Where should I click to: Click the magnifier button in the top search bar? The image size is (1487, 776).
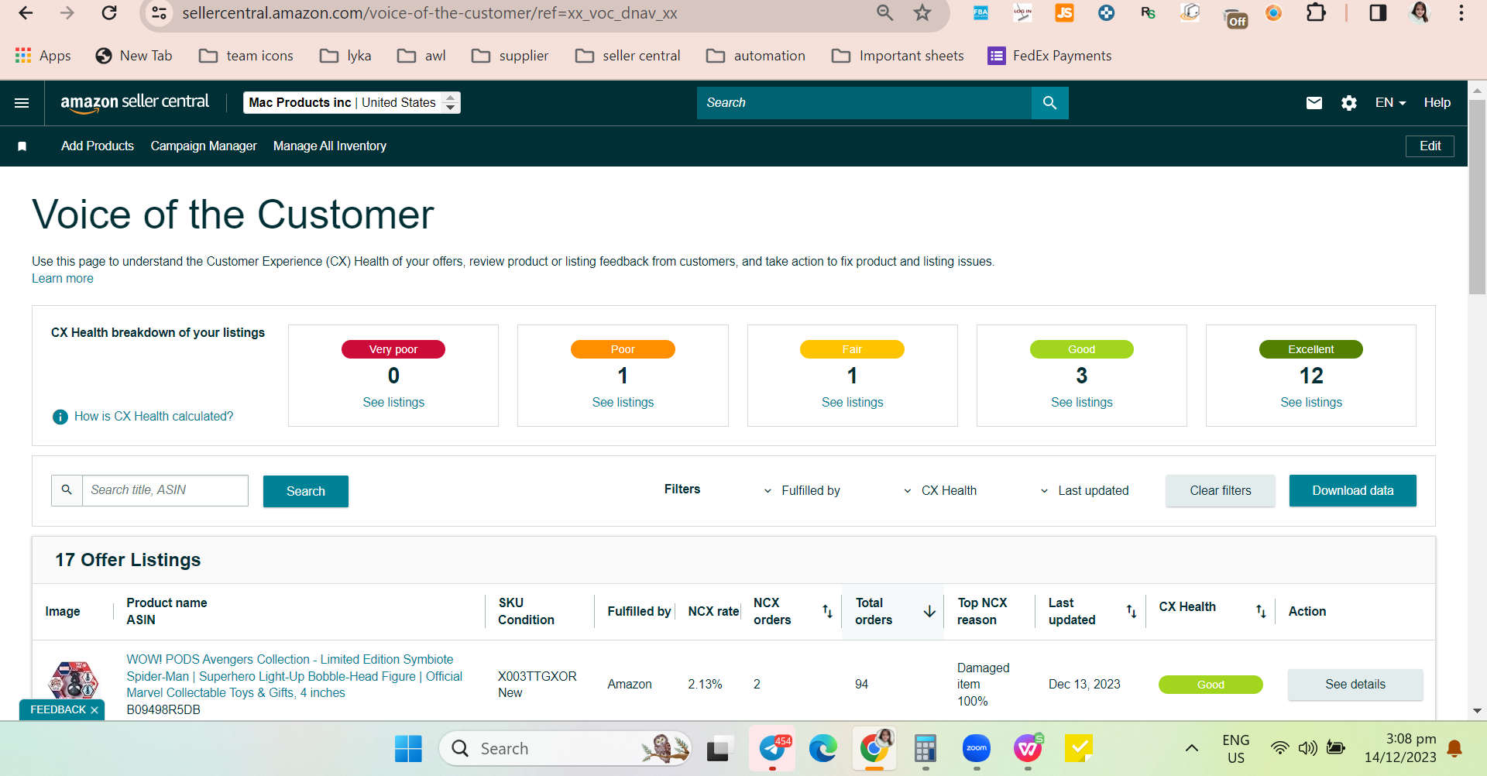tap(1049, 103)
